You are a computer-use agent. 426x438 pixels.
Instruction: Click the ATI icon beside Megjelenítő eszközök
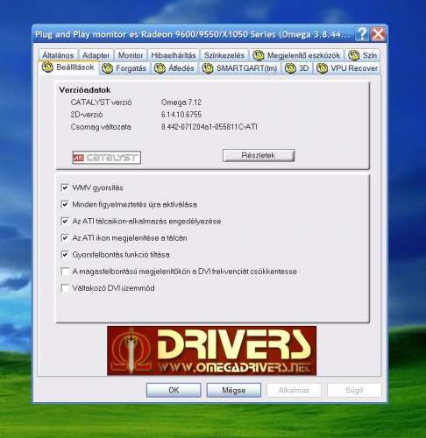(x=259, y=55)
